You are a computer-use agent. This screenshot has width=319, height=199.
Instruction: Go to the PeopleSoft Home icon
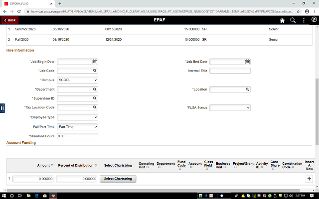282,20
